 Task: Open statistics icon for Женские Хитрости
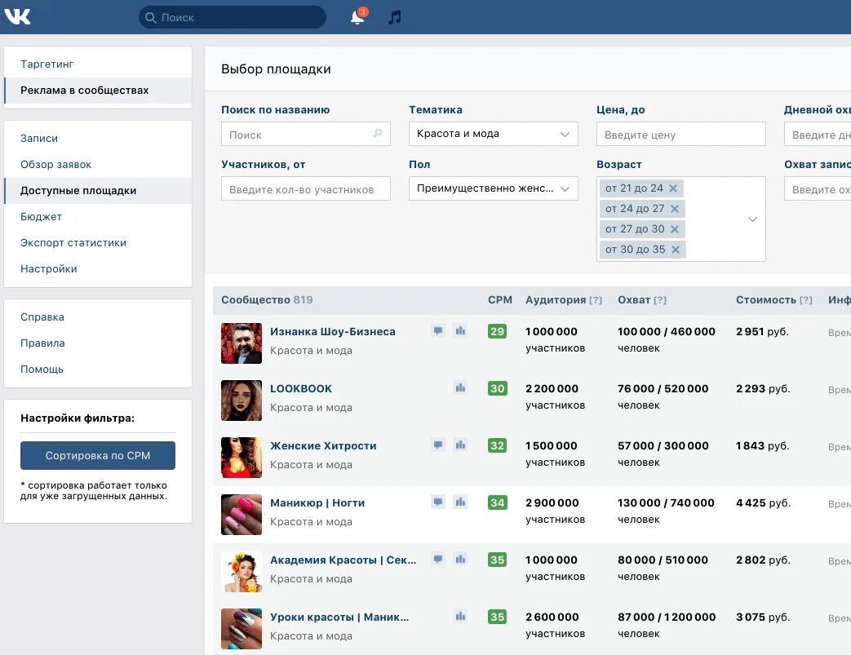click(x=460, y=445)
